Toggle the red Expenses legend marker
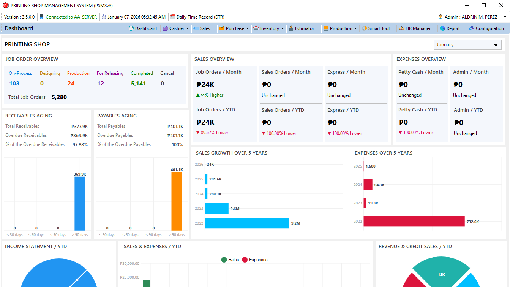The height and width of the screenshot is (288, 510). 245,260
